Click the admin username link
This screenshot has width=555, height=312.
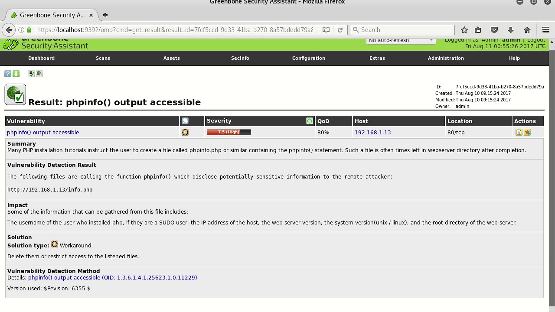tap(511, 40)
